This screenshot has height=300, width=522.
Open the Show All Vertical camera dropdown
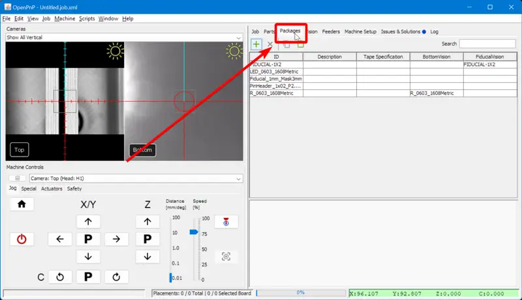point(124,38)
